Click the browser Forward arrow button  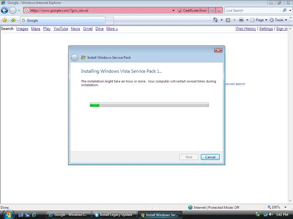(13, 11)
